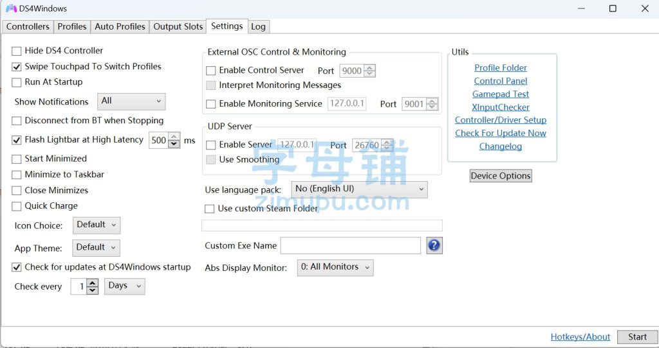Open the Use language pack dropdown

click(x=358, y=189)
